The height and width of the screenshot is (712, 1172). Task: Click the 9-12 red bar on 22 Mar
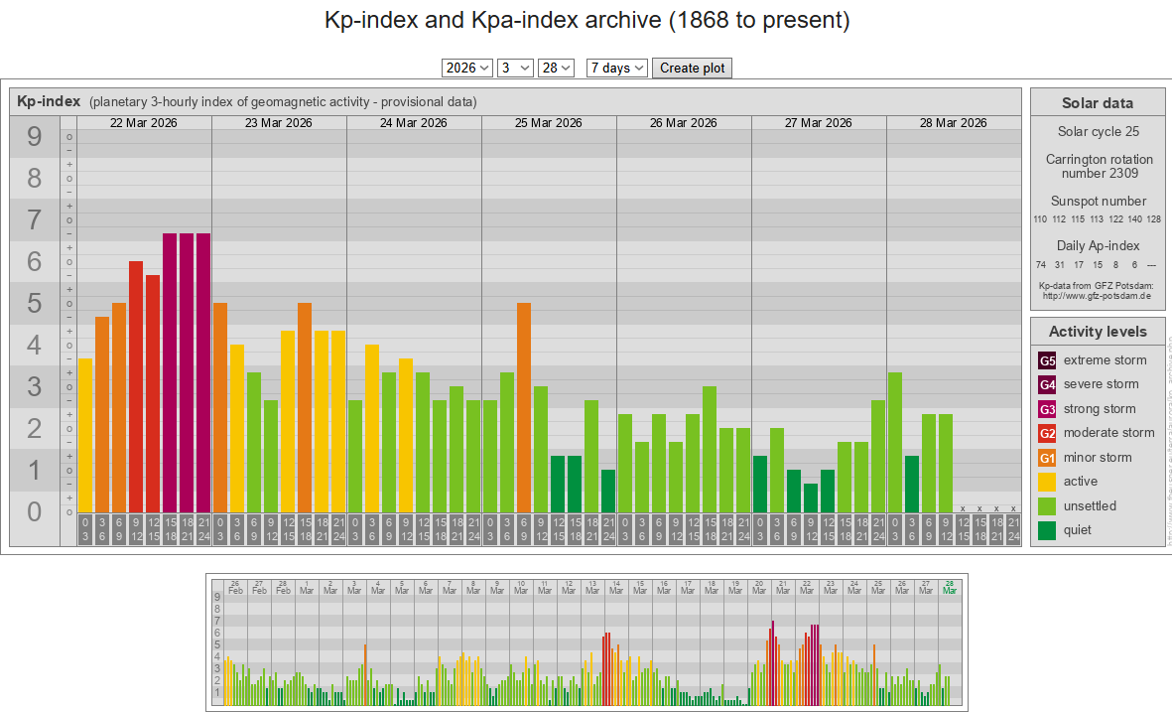tap(136, 386)
